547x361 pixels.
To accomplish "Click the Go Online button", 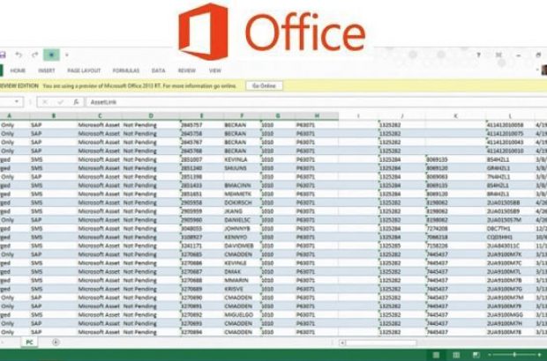I will (x=264, y=86).
